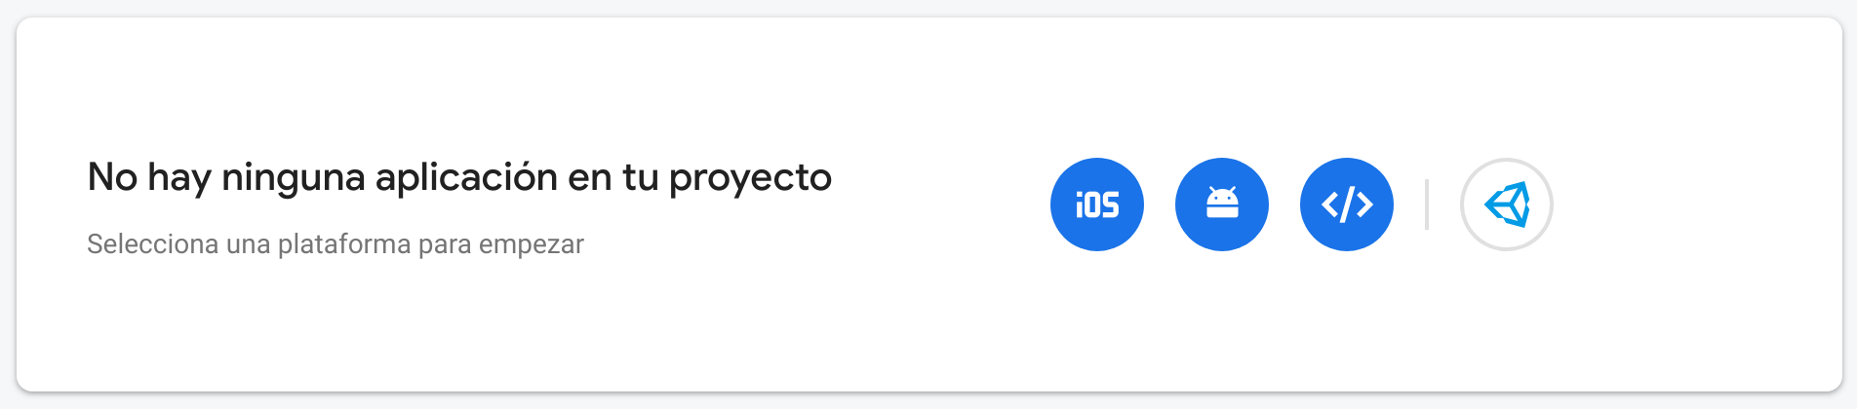Tap the light blue Unity cube logo
The height and width of the screenshot is (409, 1857).
click(x=1507, y=204)
